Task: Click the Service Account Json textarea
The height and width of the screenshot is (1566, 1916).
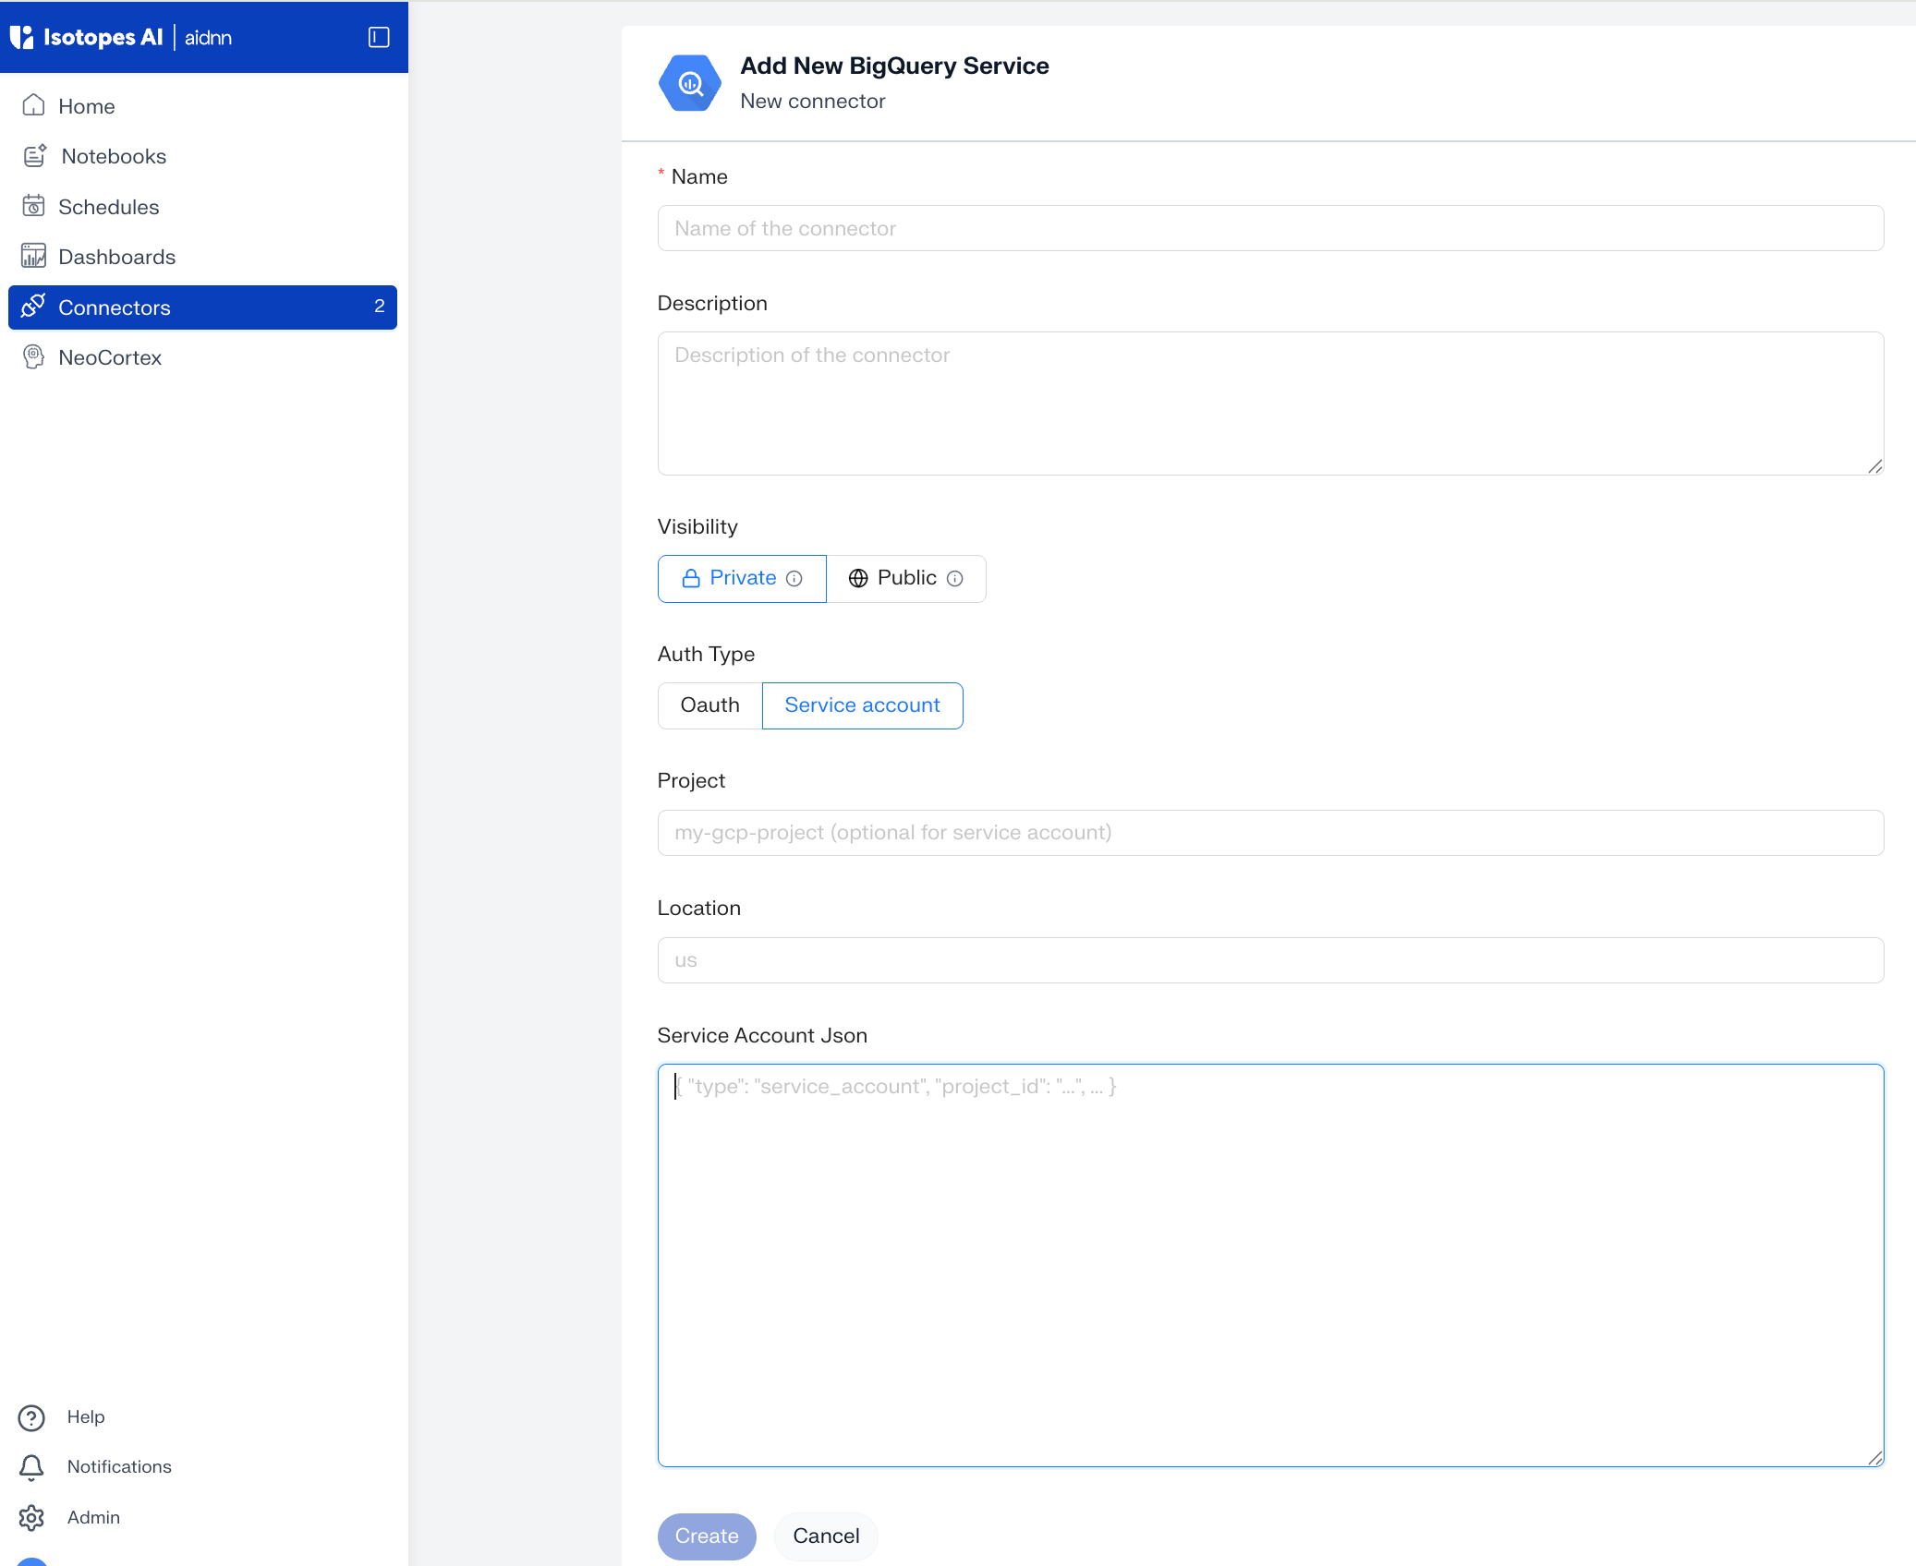Action: pyautogui.click(x=1270, y=1265)
